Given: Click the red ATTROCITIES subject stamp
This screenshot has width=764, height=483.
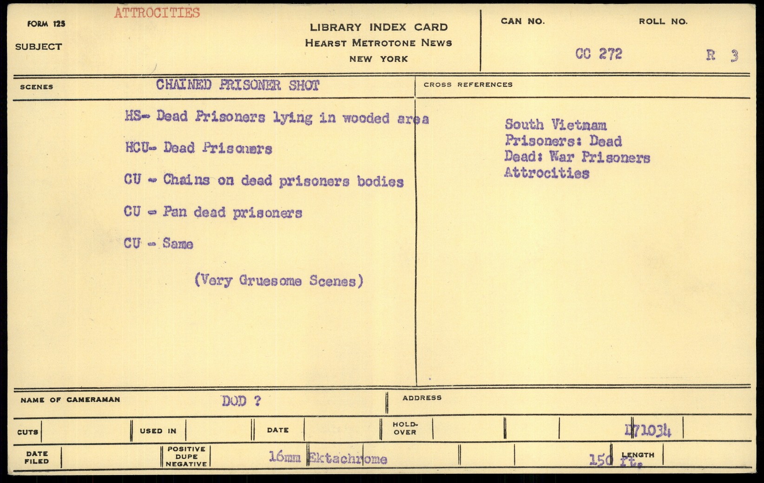Looking at the screenshot, I should 157,13.
